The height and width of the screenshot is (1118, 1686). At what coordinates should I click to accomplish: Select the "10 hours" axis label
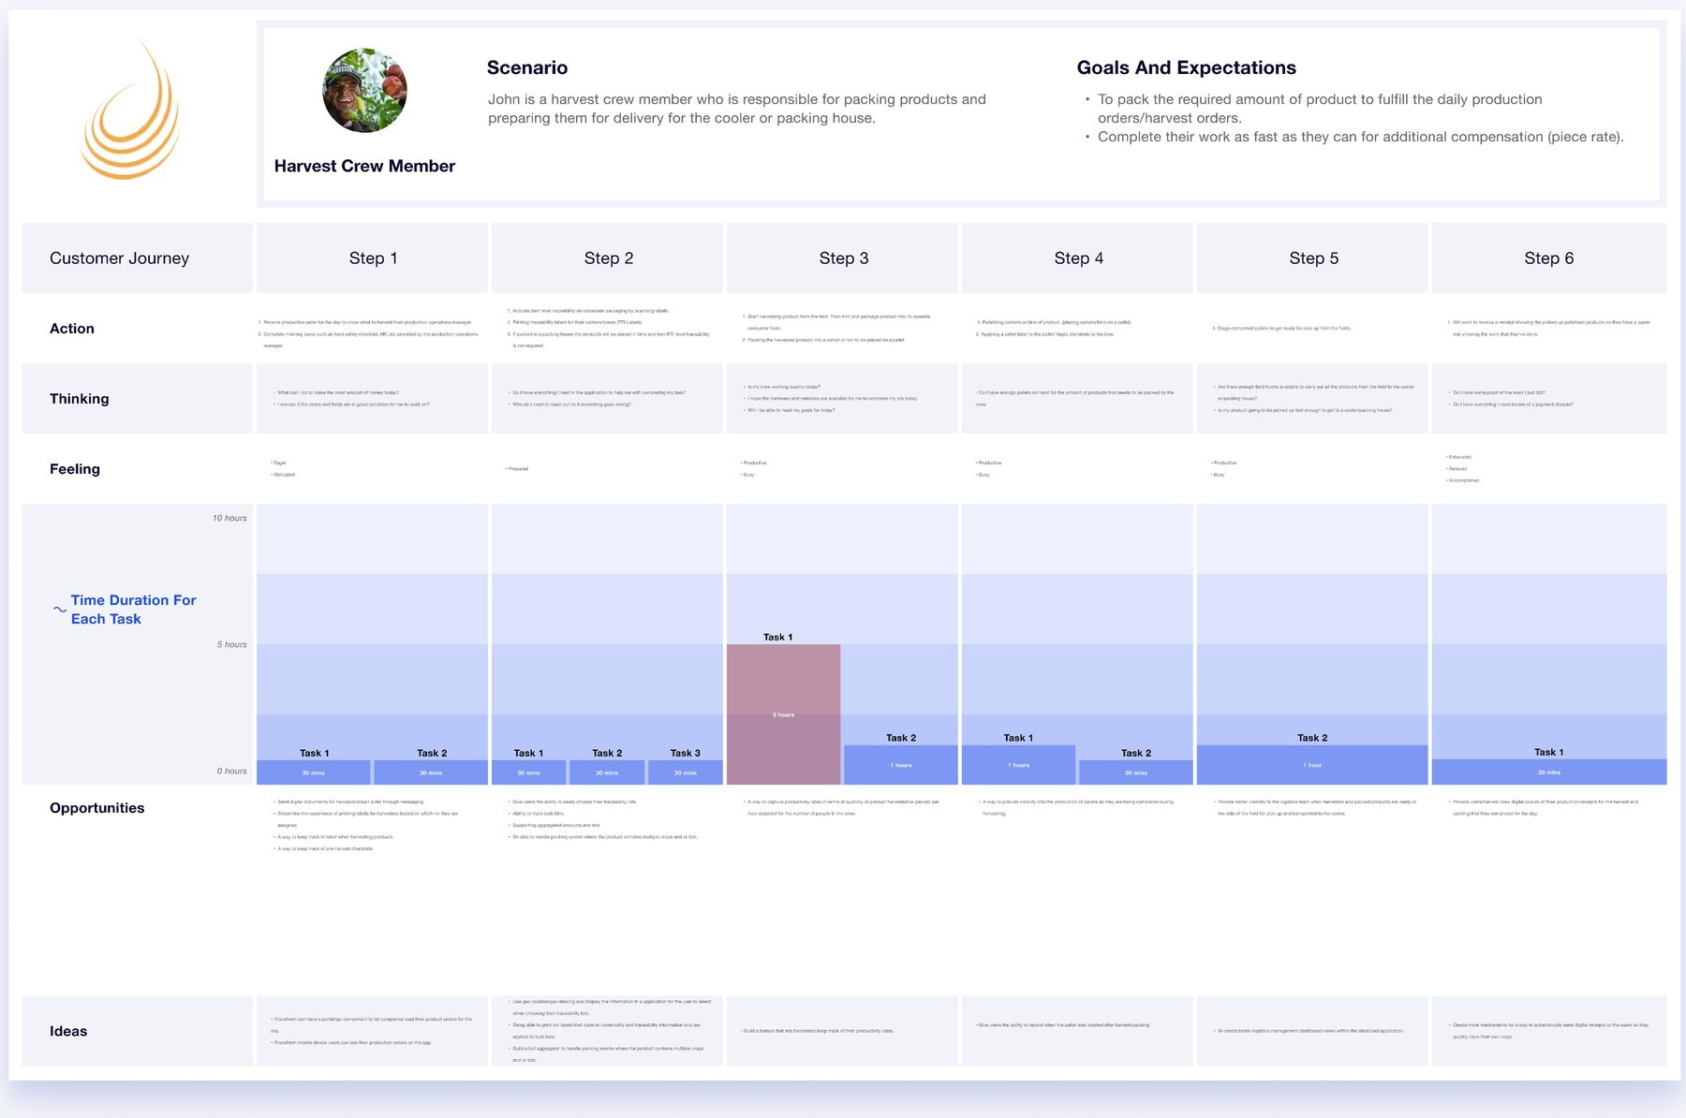coord(229,518)
